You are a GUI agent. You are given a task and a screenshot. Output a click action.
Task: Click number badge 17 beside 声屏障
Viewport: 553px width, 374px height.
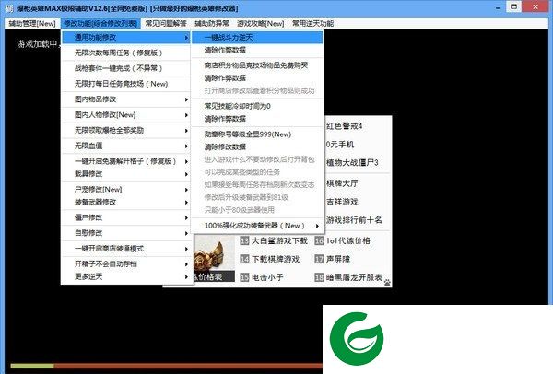[x=319, y=259]
